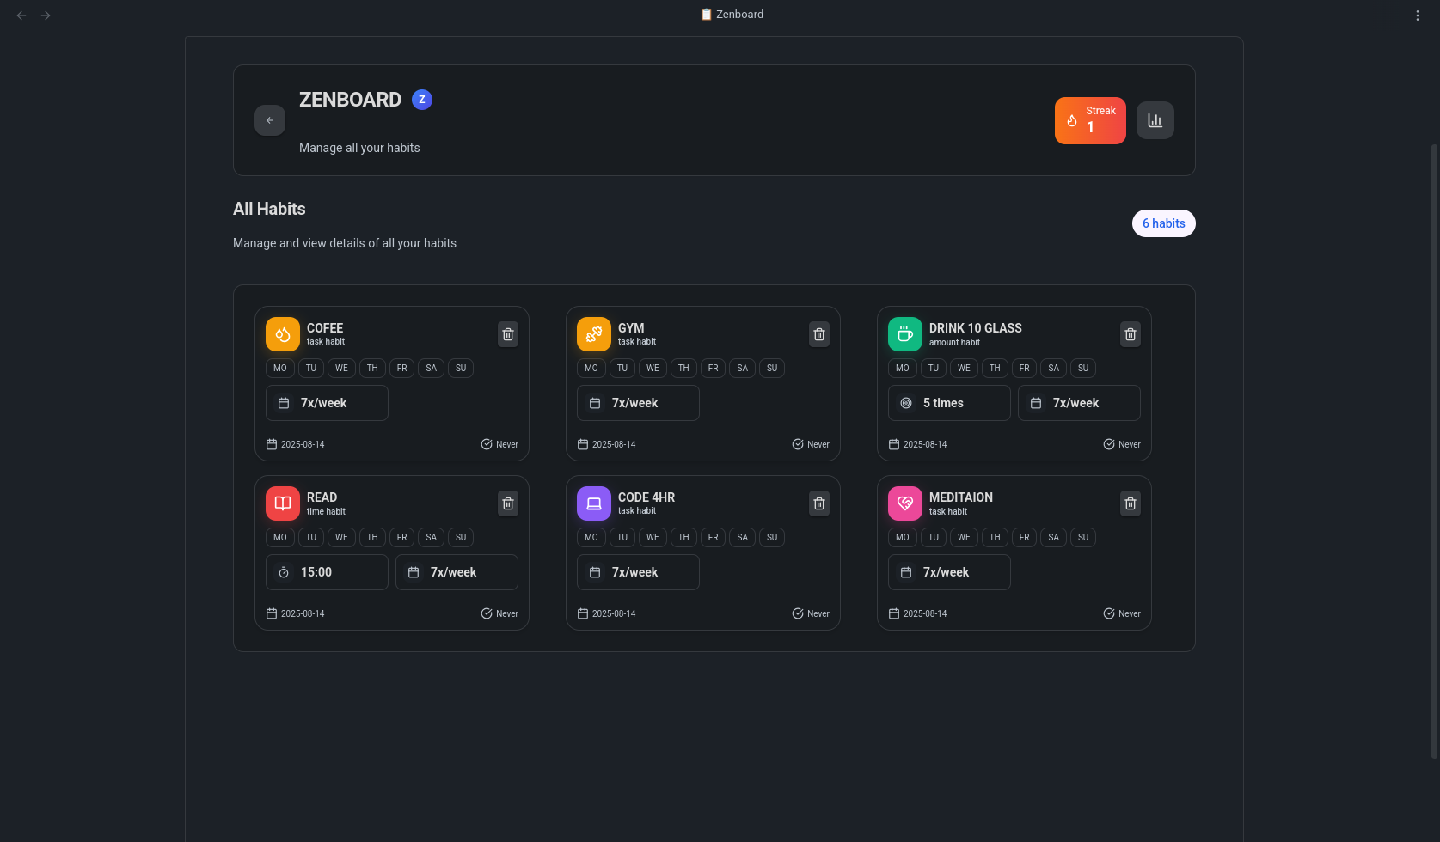Toggle Sunday on the GYM habit
Viewport: 1440px width, 842px height.
coord(771,368)
